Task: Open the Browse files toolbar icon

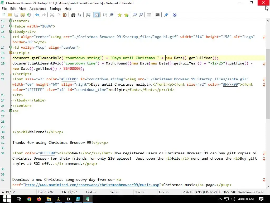Action: (x=23, y=15)
